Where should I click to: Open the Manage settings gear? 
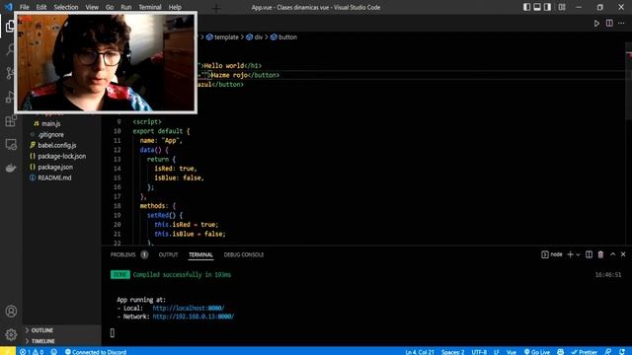click(x=11, y=334)
